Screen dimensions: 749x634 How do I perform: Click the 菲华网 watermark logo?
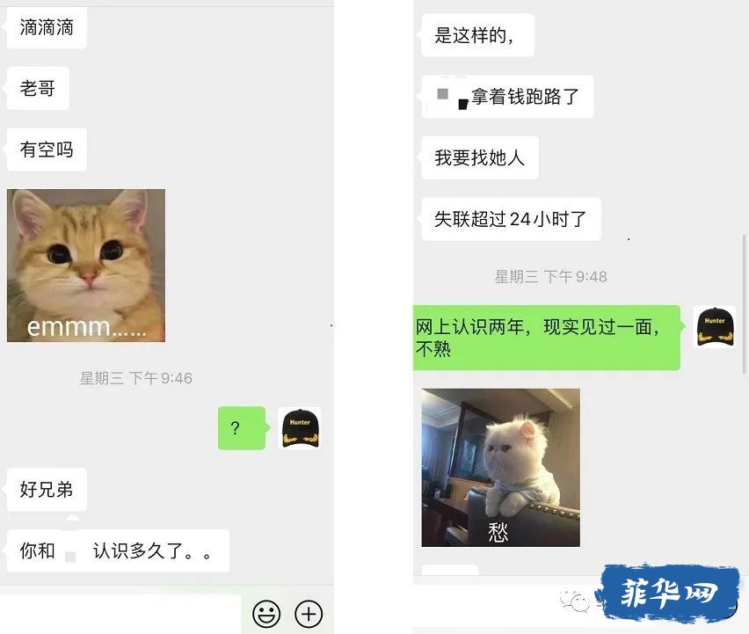(x=667, y=593)
